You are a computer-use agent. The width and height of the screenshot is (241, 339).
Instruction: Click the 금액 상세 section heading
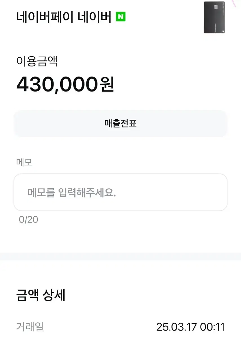(x=41, y=295)
